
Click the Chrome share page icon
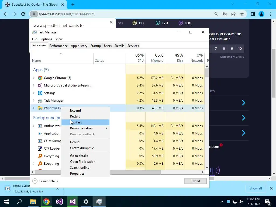pyautogui.click(x=233, y=14)
